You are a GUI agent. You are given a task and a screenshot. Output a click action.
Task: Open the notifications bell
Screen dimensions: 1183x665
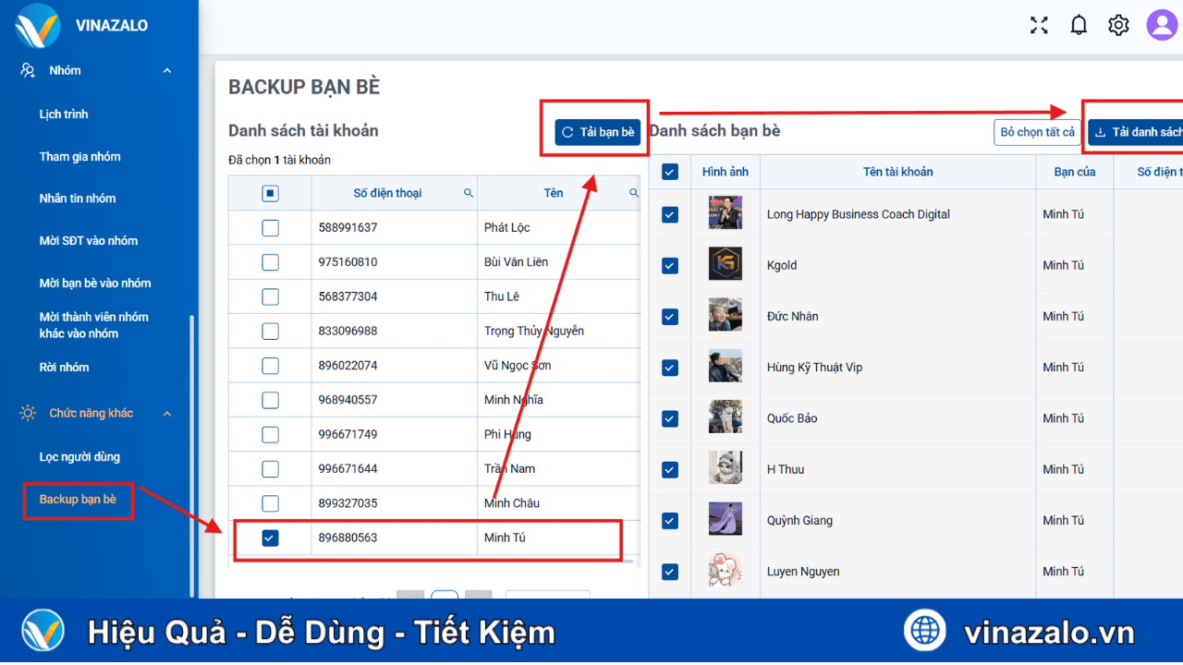coord(1078,25)
